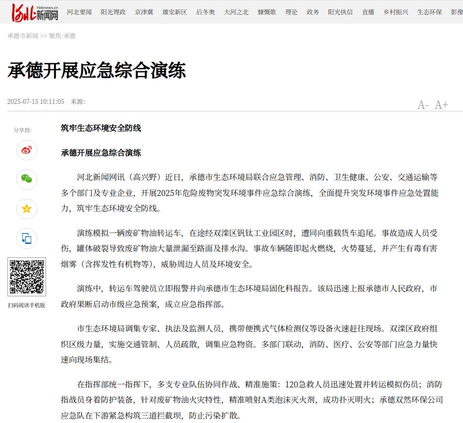Click the Weibo share icon
463x423 pixels.
coord(27,150)
